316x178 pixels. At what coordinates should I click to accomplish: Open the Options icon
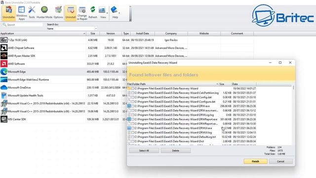tap(58, 12)
